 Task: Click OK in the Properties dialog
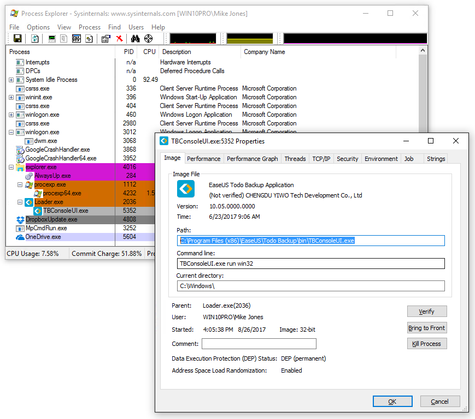click(x=392, y=402)
